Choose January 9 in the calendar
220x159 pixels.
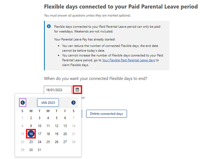tap(31, 126)
